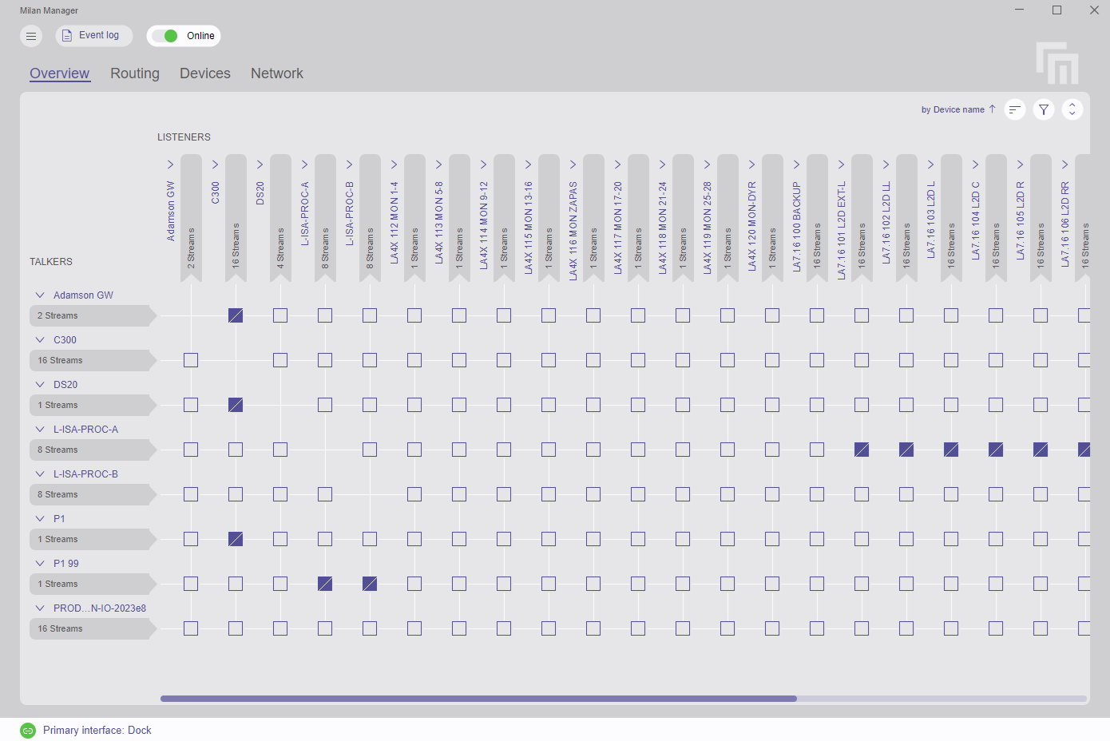This screenshot has height=741, width=1110.
Task: Open the Event log
Action: [93, 36]
